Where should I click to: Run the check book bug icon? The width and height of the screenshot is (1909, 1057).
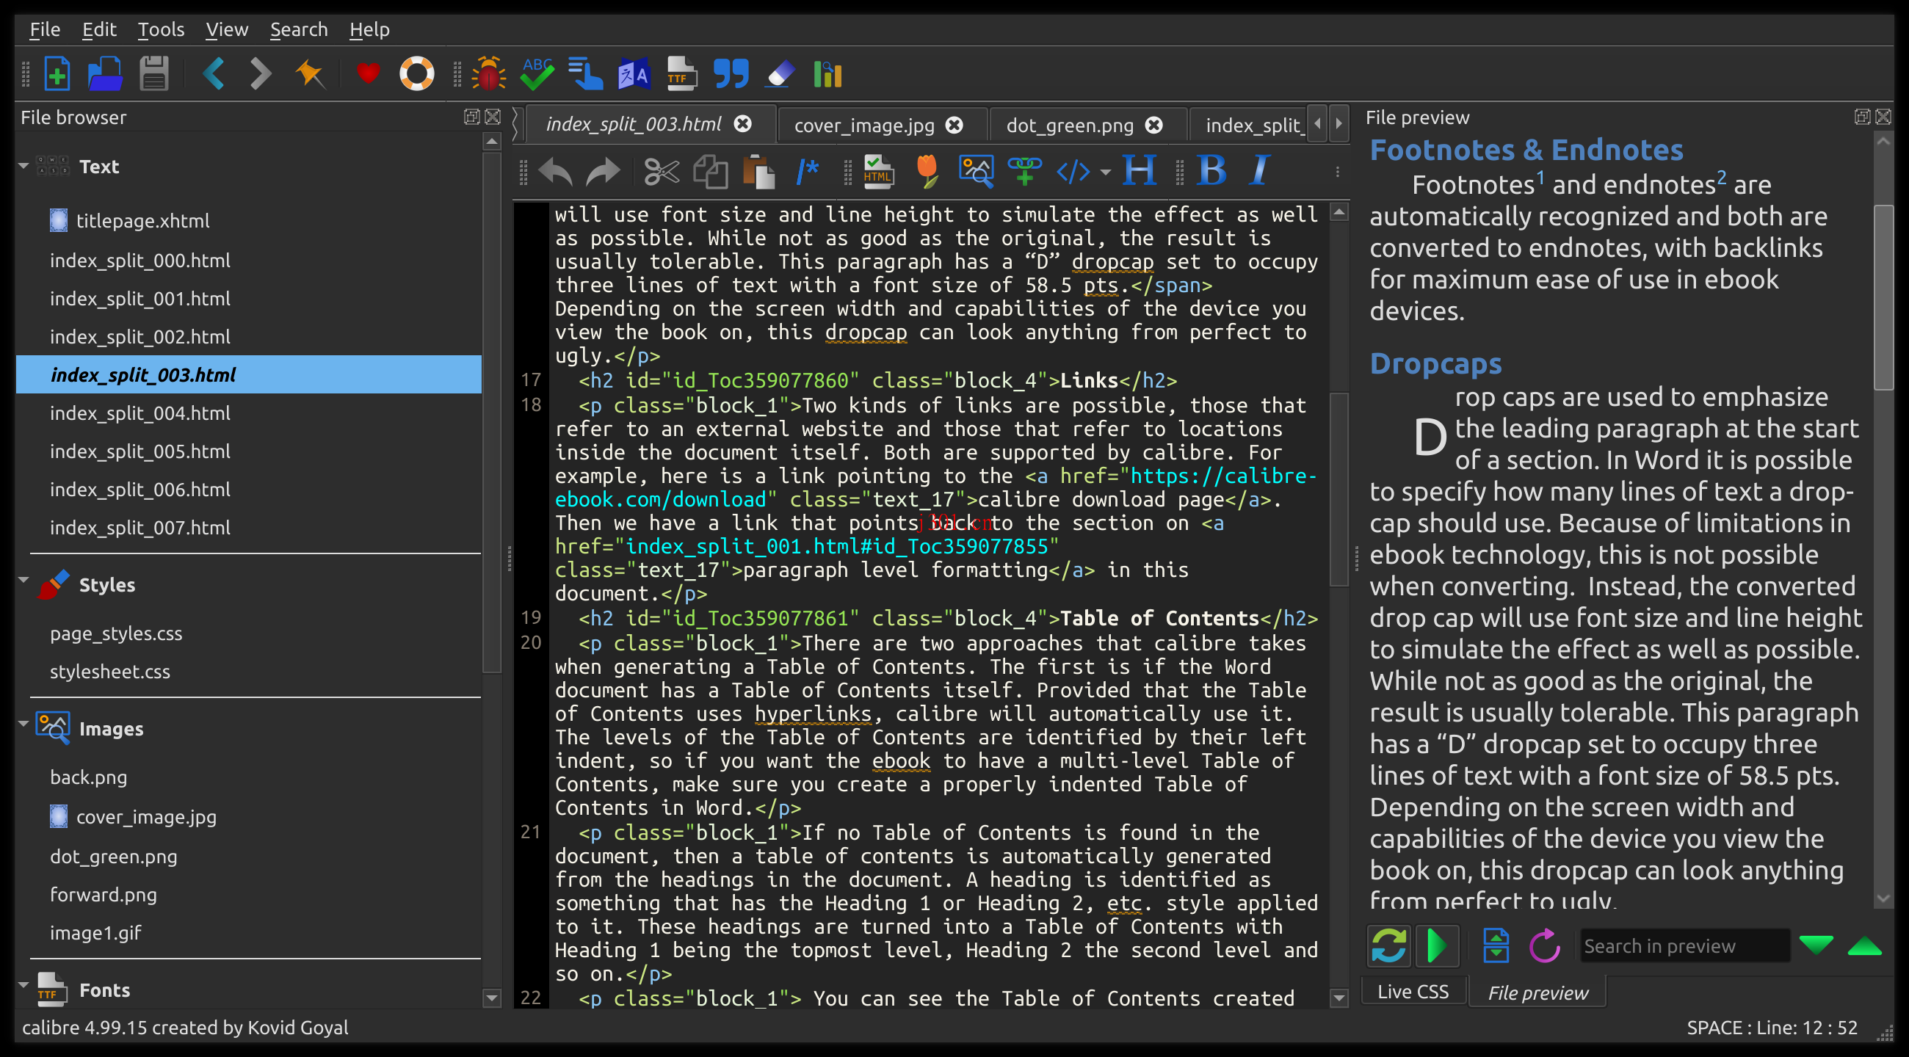(488, 73)
